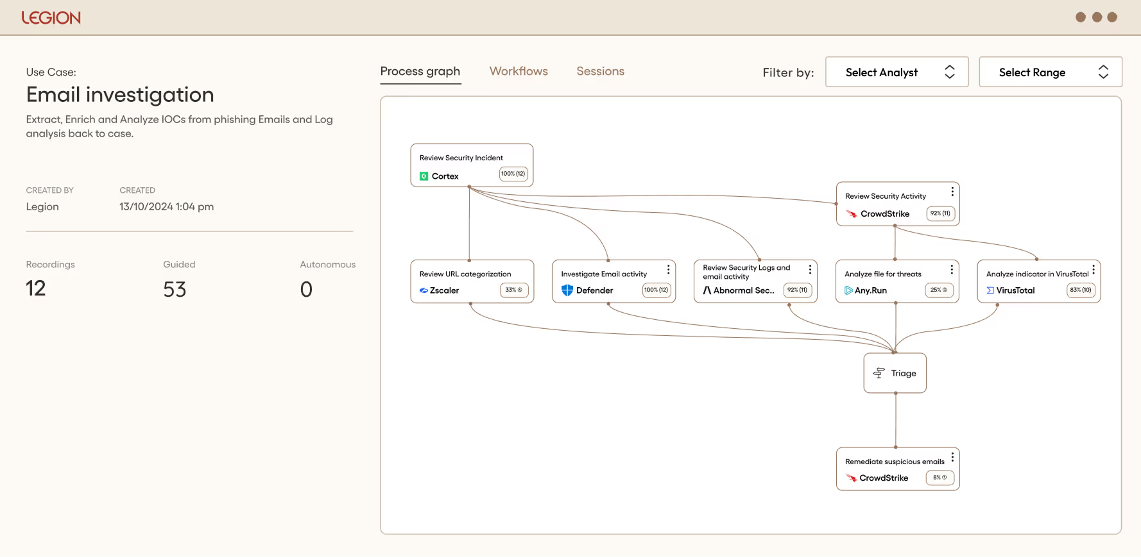This screenshot has width=1141, height=557.
Task: Click the 100% (12) badge on Defender node
Action: (x=656, y=290)
